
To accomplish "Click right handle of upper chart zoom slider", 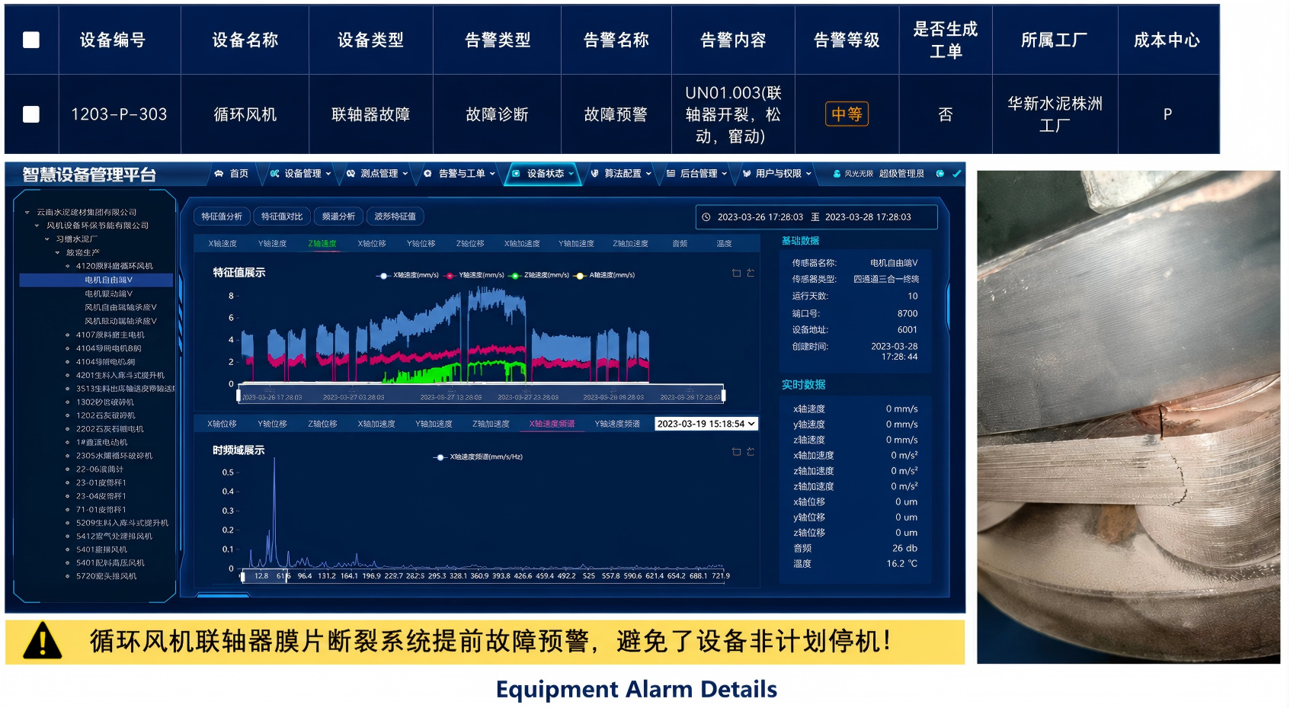I will click(723, 395).
